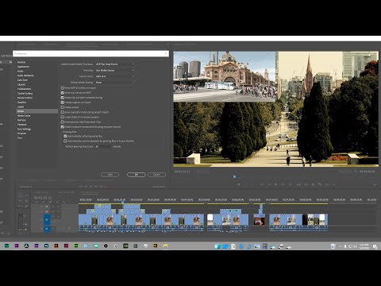Select Auto Save in Preferences sidebar
The image size is (381, 286).
pyautogui.click(x=22, y=80)
